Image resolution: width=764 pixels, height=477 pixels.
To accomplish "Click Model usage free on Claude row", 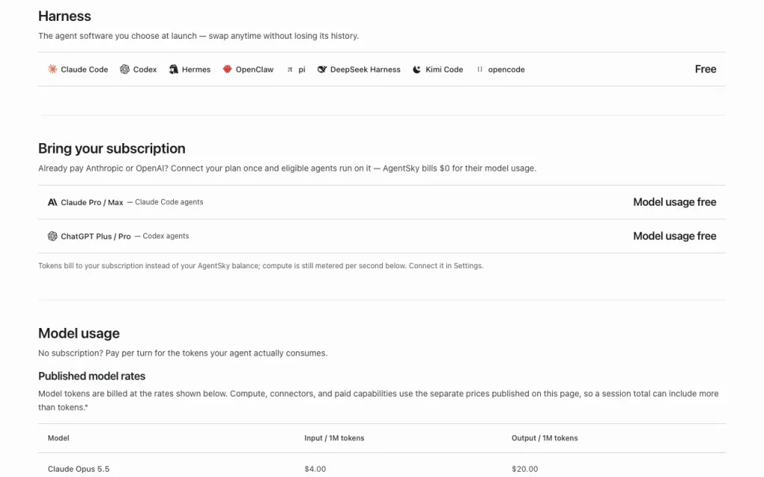I will pyautogui.click(x=674, y=202).
